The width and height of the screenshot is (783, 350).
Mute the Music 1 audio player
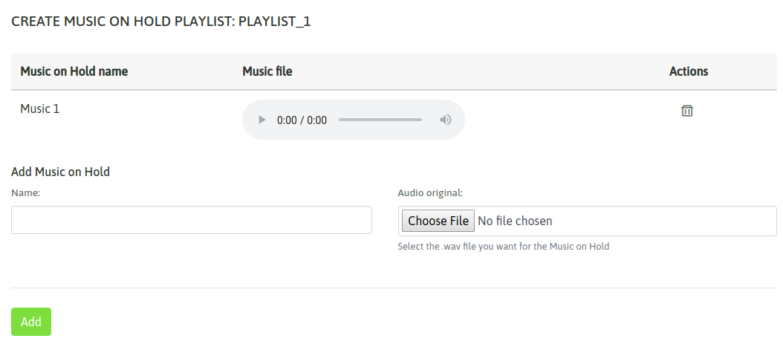point(446,120)
